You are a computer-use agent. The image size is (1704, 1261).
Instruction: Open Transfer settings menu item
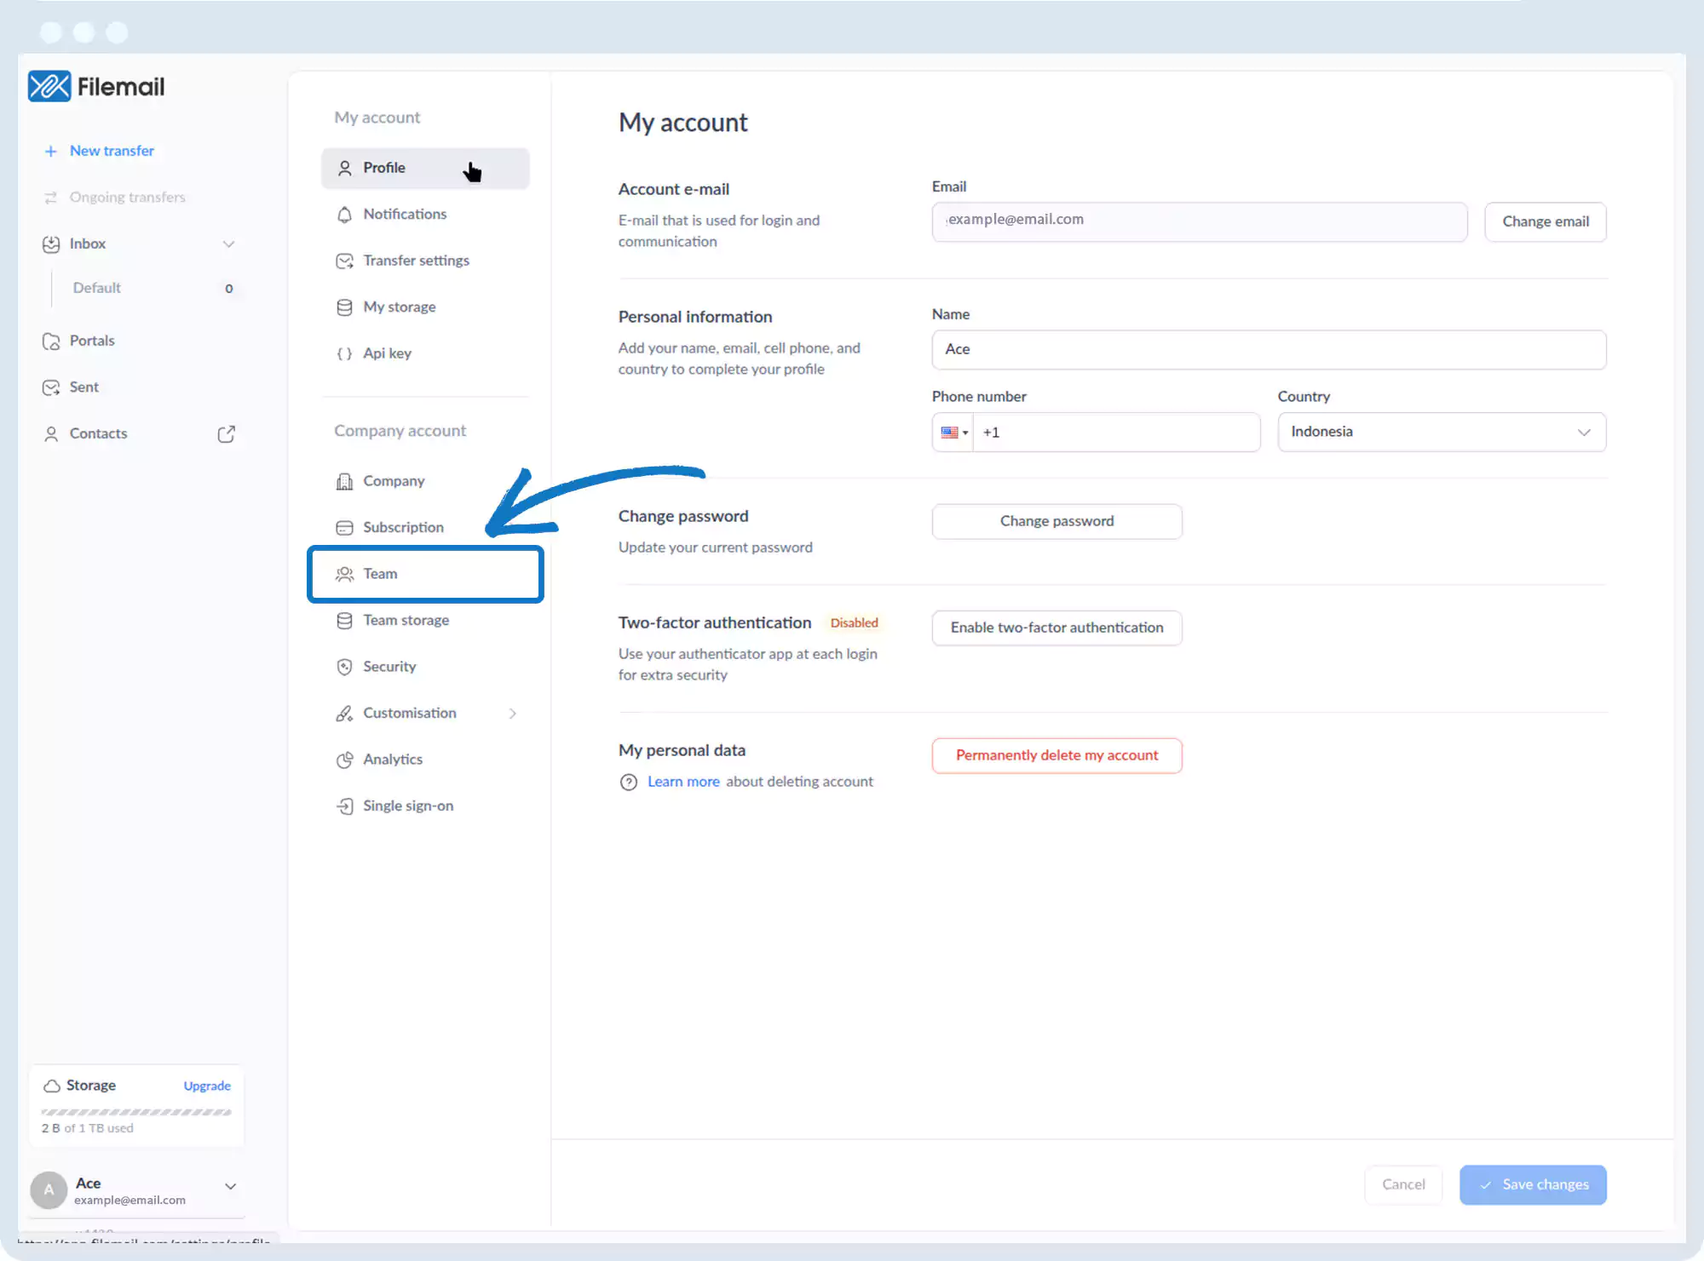click(x=416, y=261)
